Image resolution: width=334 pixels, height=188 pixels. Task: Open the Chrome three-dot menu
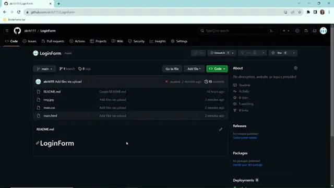pyautogui.click(x=329, y=12)
